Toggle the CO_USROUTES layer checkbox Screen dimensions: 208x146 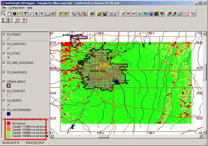pyautogui.click(x=4, y=44)
